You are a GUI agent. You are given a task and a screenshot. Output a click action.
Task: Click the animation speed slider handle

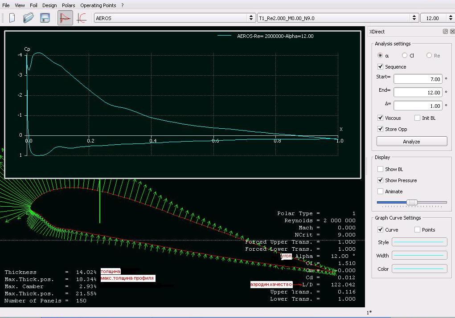point(412,202)
